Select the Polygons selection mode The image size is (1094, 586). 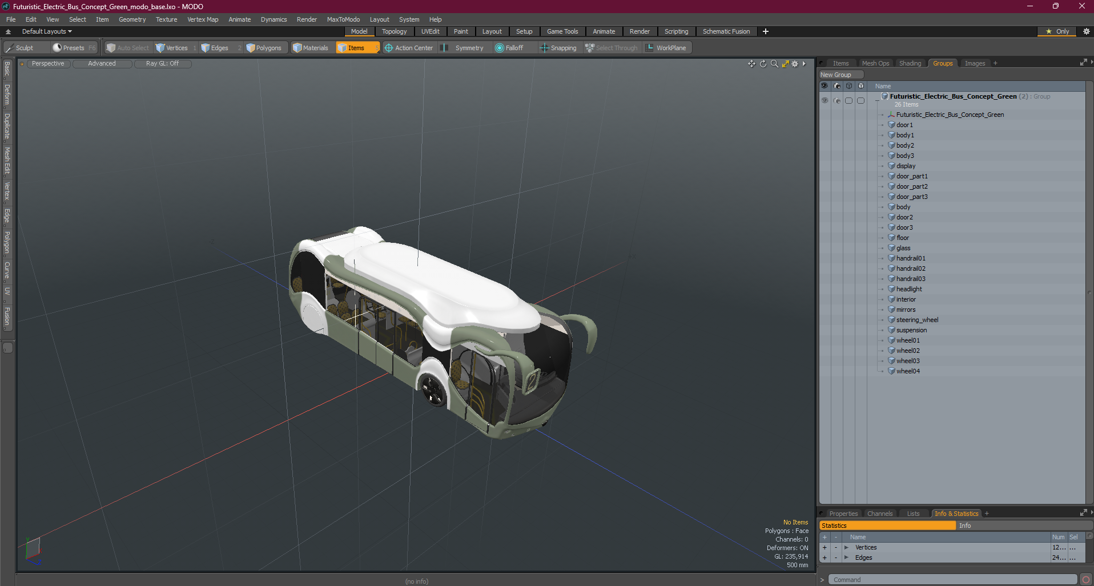click(x=264, y=48)
